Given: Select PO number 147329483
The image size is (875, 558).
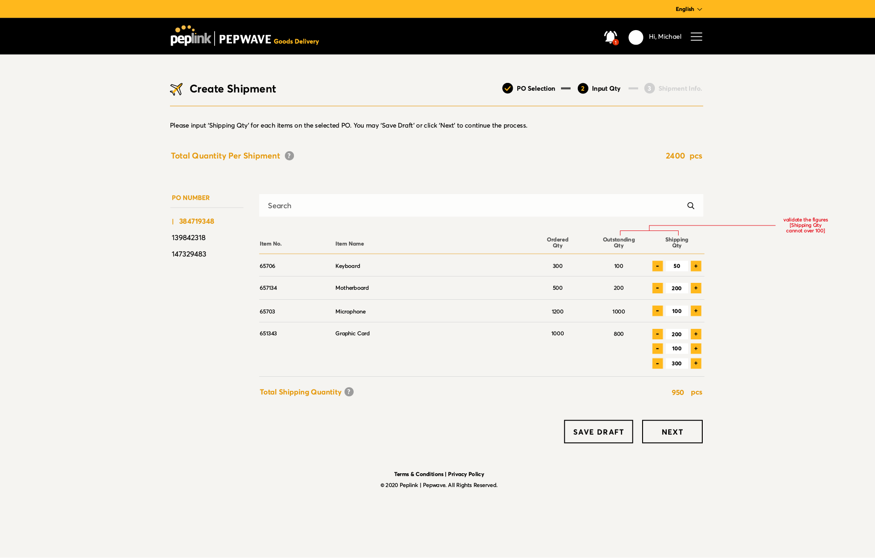Looking at the screenshot, I should (189, 254).
